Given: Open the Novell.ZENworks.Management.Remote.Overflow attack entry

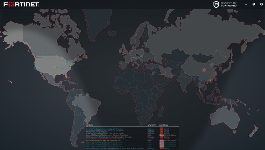Looking at the screenshot, I should [107, 135].
